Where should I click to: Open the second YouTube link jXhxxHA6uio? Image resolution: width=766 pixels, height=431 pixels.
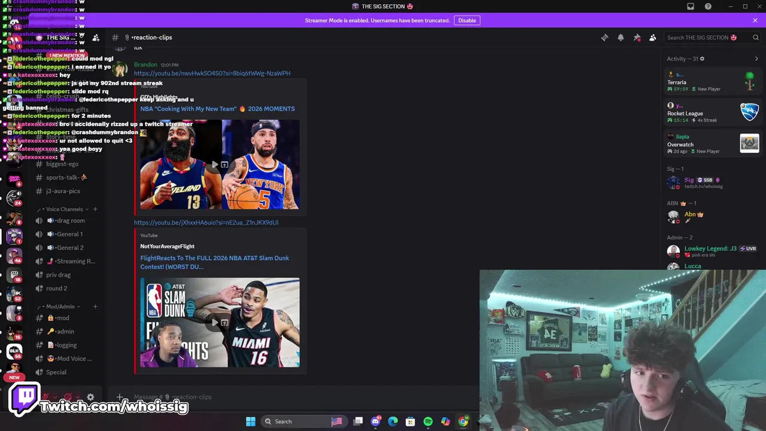[x=206, y=223]
